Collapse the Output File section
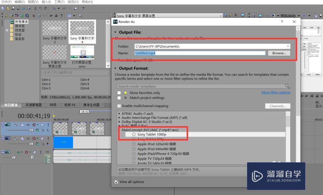323x195 pixels. pos(115,32)
